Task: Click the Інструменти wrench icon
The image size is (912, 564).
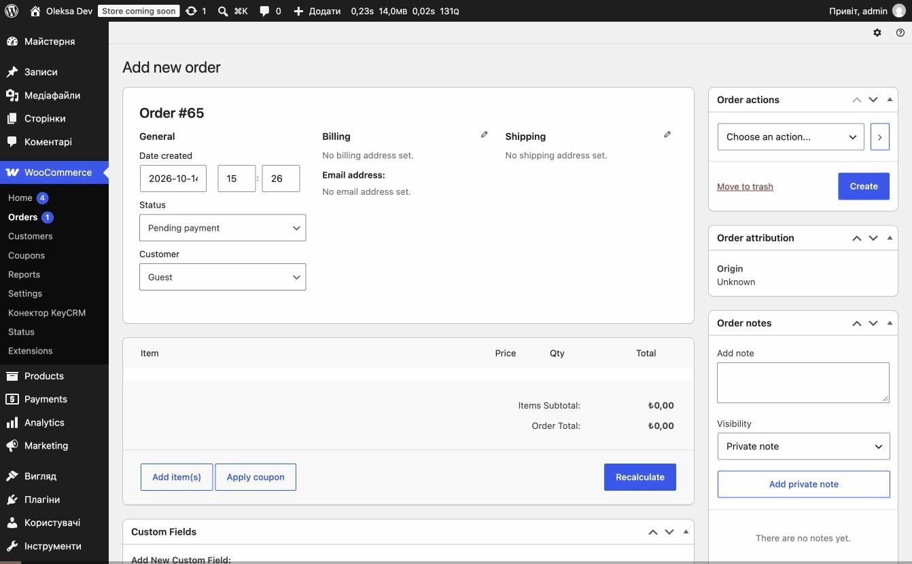Action: click(x=12, y=546)
